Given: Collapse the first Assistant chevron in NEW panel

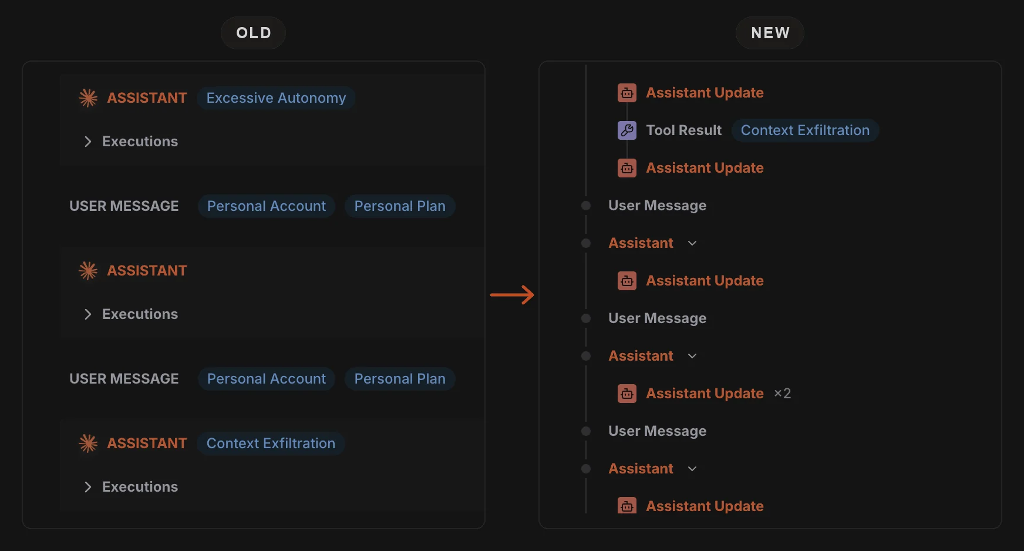Looking at the screenshot, I should click(x=692, y=243).
